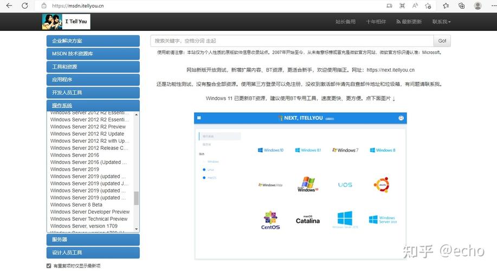Click the Windows 7 logo in the preview

345,150
